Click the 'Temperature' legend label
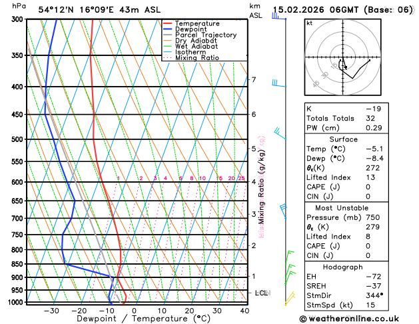This screenshot has width=419, height=324. [x=197, y=23]
